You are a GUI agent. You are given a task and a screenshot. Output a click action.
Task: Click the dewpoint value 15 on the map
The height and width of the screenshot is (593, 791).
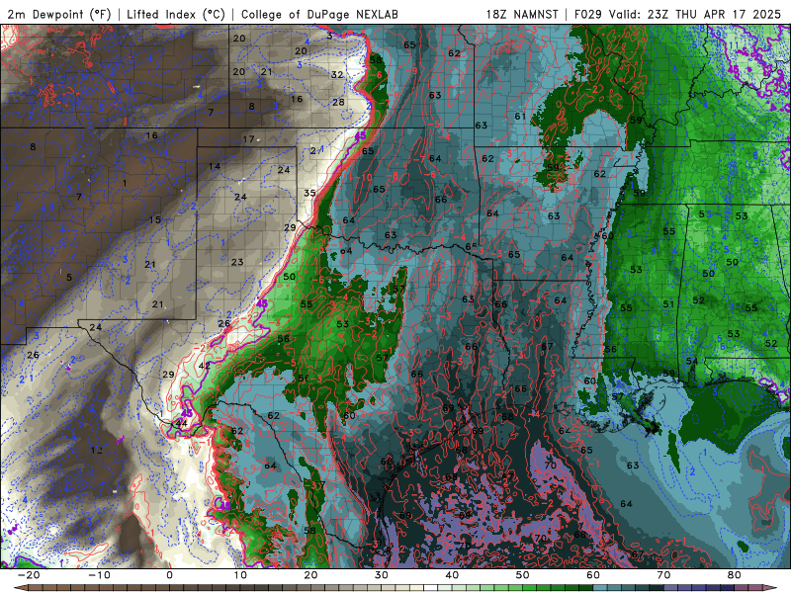pyautogui.click(x=155, y=219)
